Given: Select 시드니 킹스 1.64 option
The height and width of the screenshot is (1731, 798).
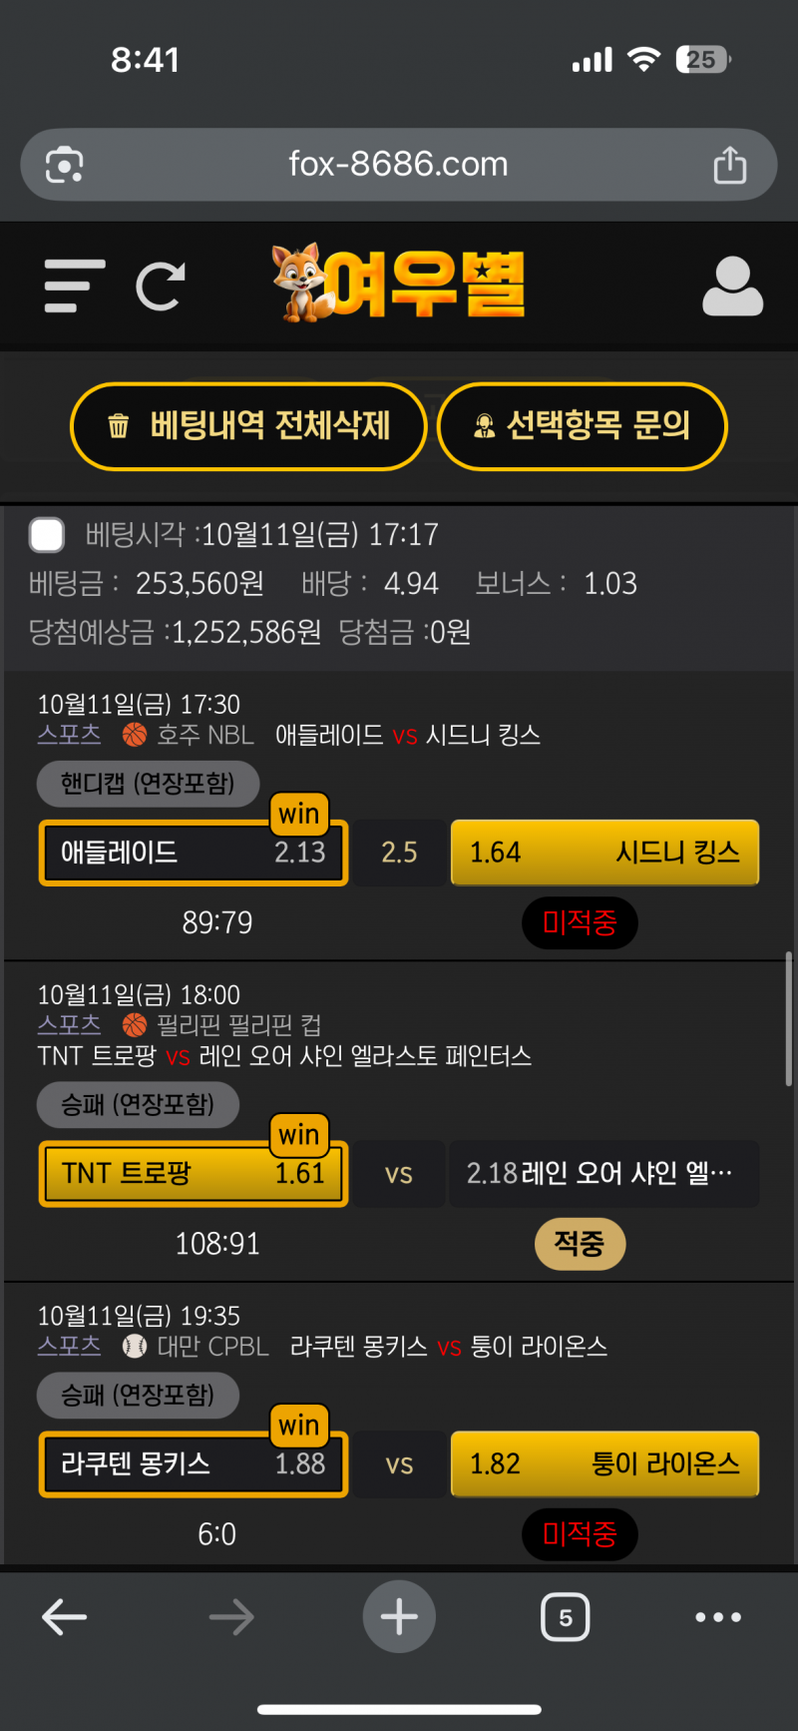Looking at the screenshot, I should click(x=604, y=853).
